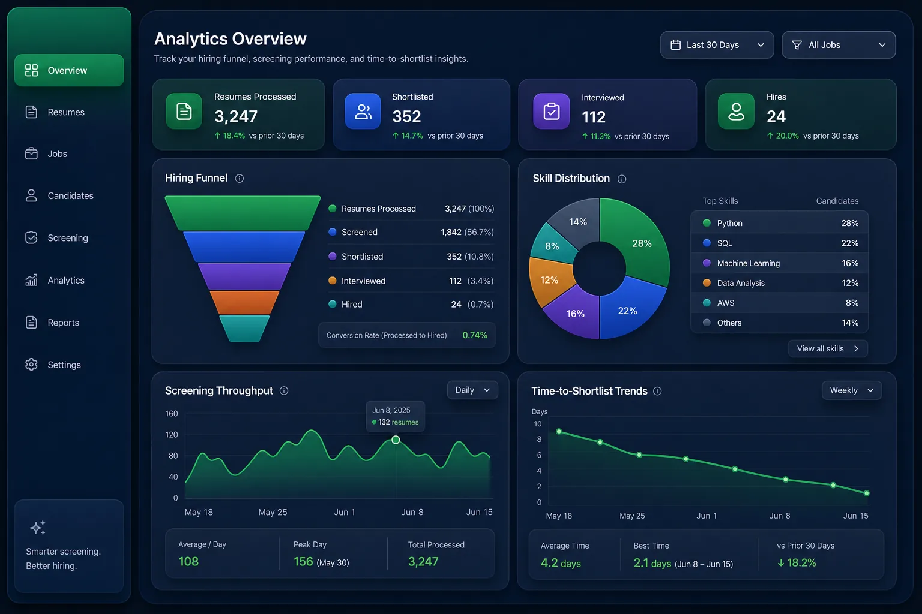922x614 pixels.
Task: Click the Interviewed 112 funnel legend row
Action: pyautogui.click(x=411, y=281)
